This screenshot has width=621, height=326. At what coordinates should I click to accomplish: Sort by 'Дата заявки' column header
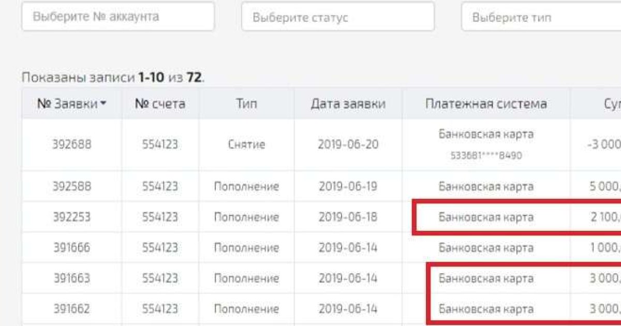click(348, 103)
